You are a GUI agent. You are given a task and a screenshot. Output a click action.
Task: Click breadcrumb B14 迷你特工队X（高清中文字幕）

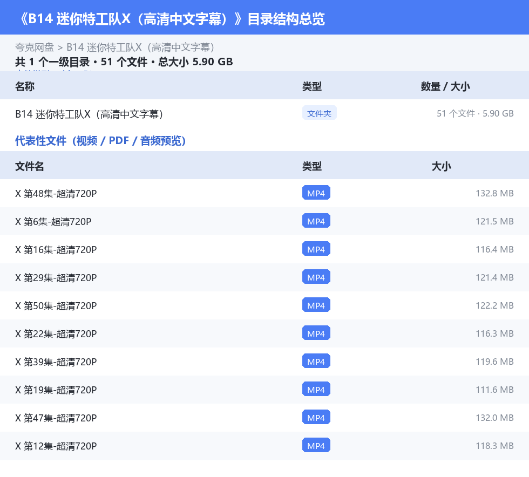tap(140, 47)
